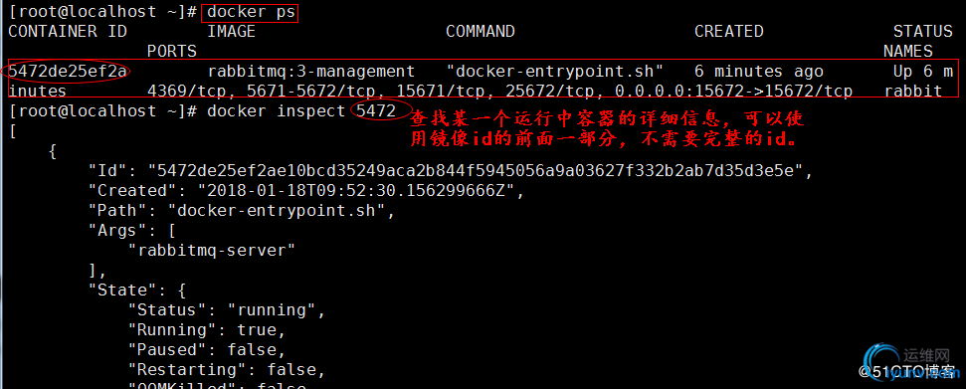Click the port mapping 0.0.0.0:15672->15672/tcp
This screenshot has height=389, width=966.
[734, 92]
